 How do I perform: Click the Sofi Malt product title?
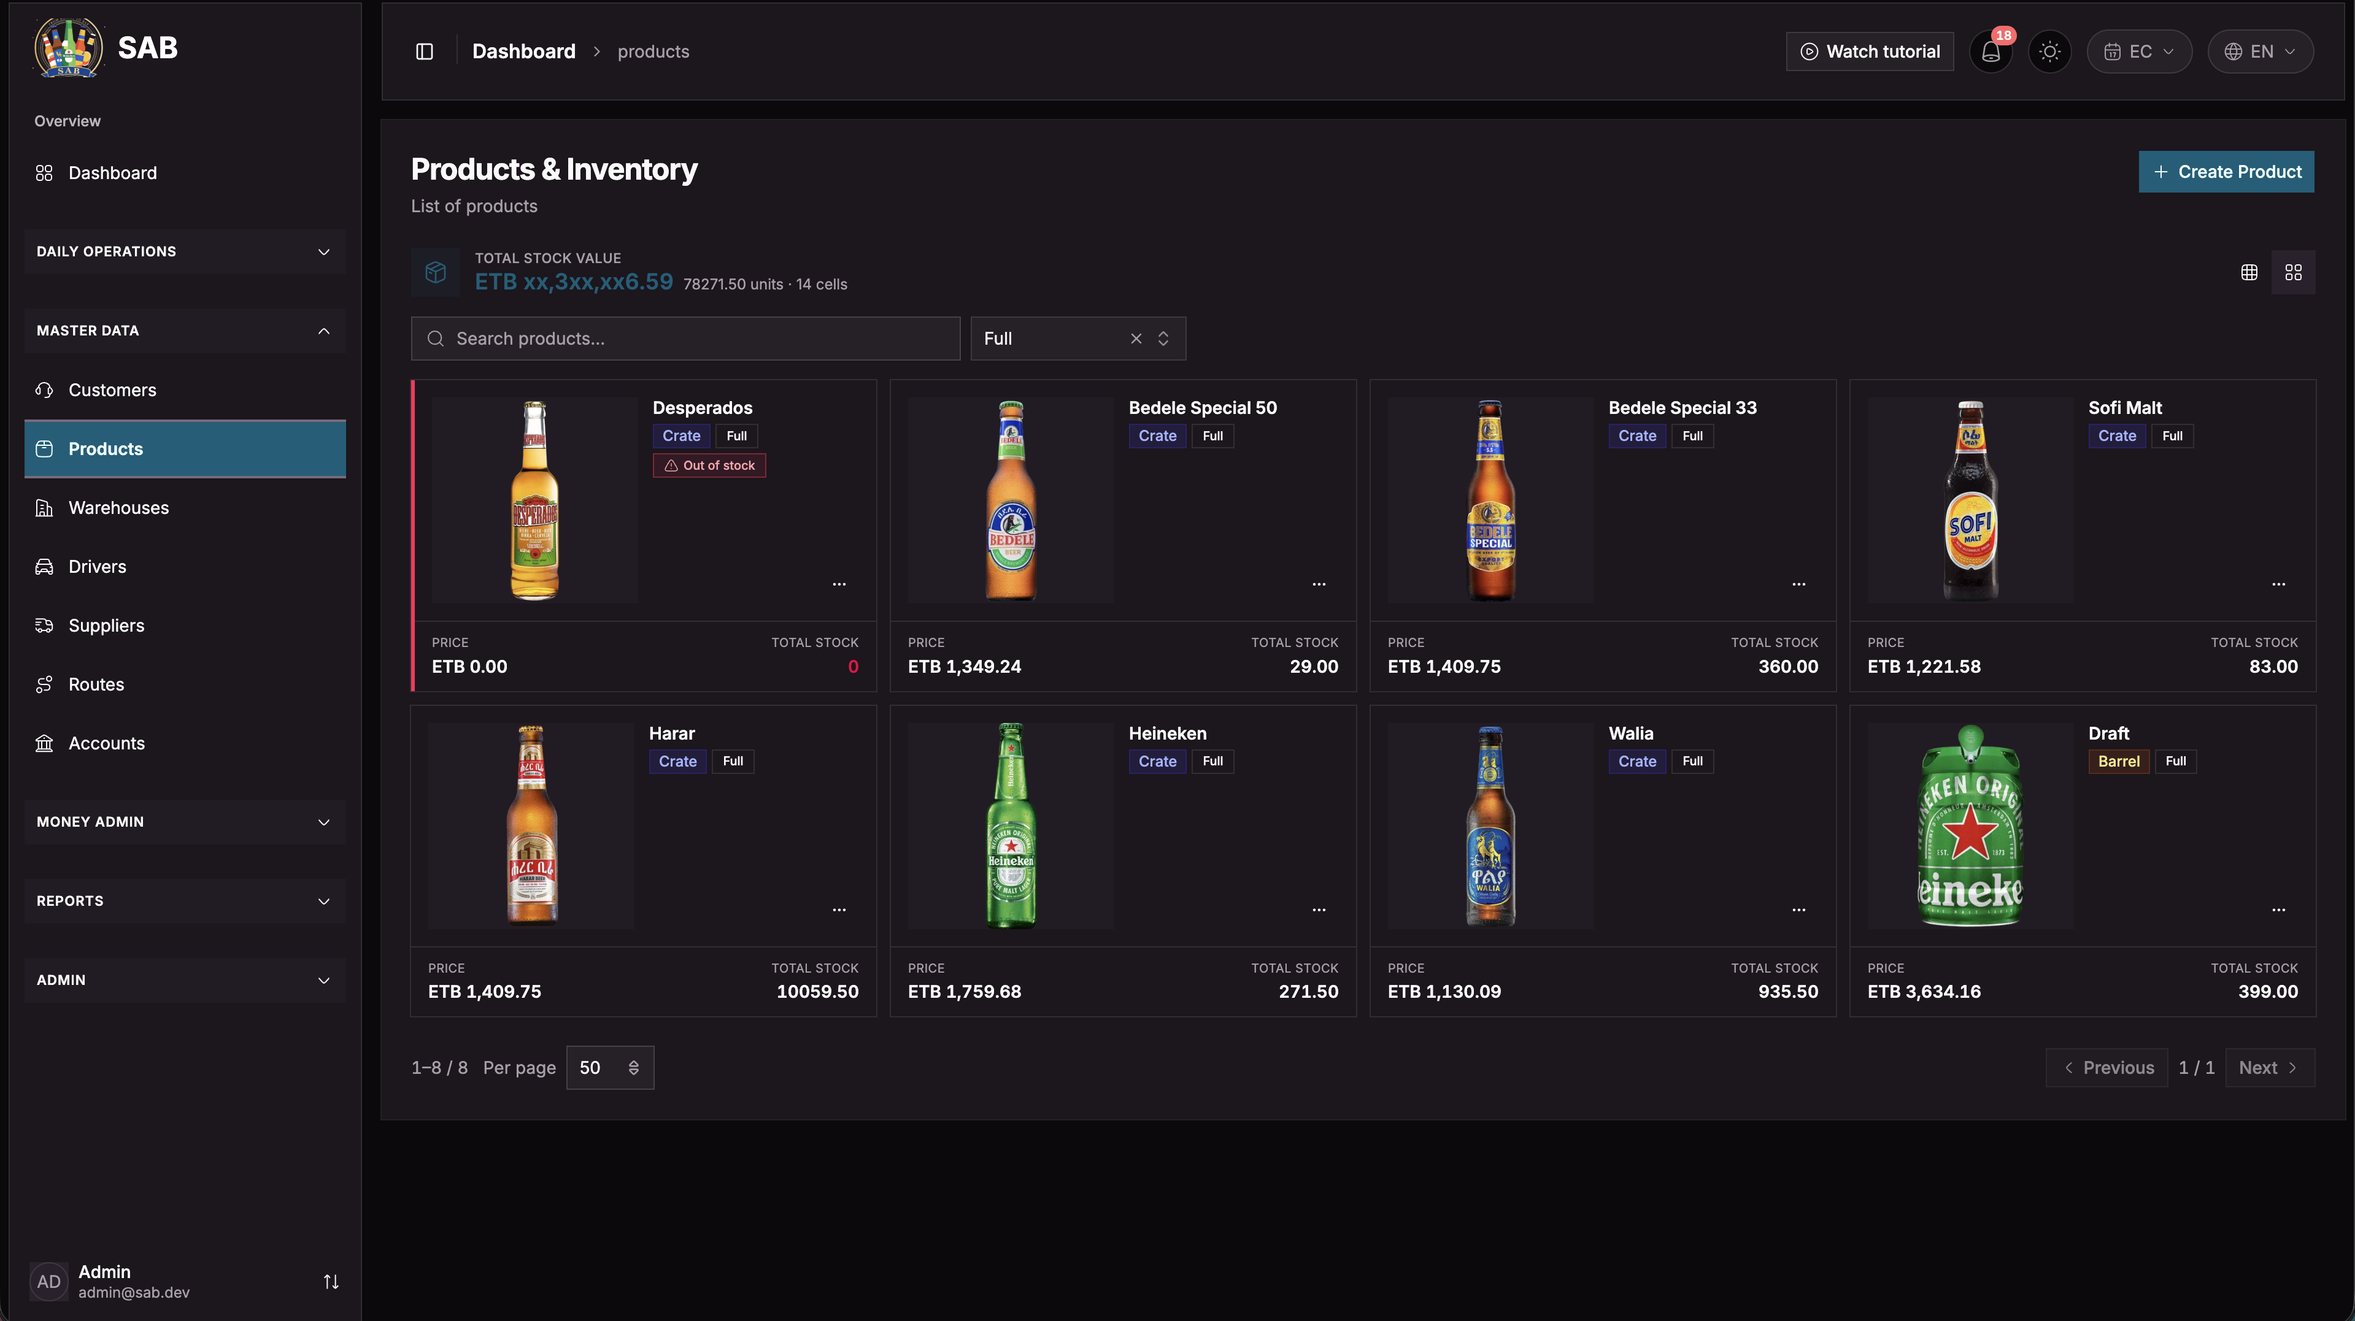click(2125, 407)
